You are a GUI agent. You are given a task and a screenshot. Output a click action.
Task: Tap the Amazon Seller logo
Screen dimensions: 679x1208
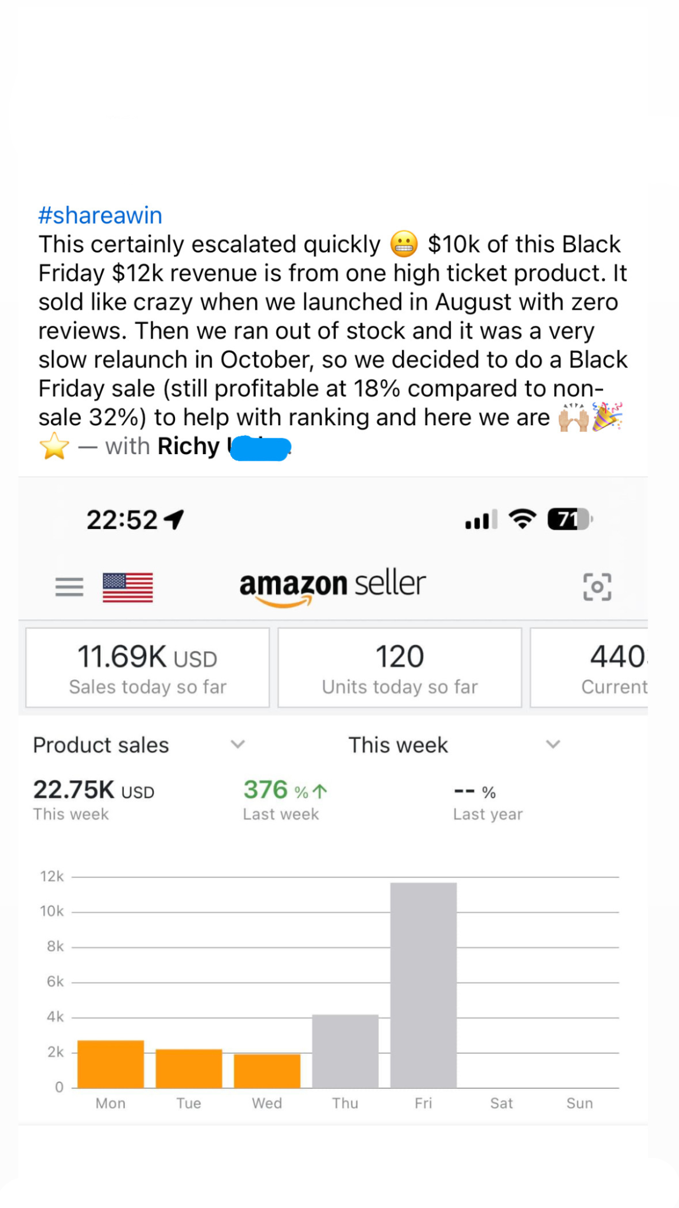point(332,586)
